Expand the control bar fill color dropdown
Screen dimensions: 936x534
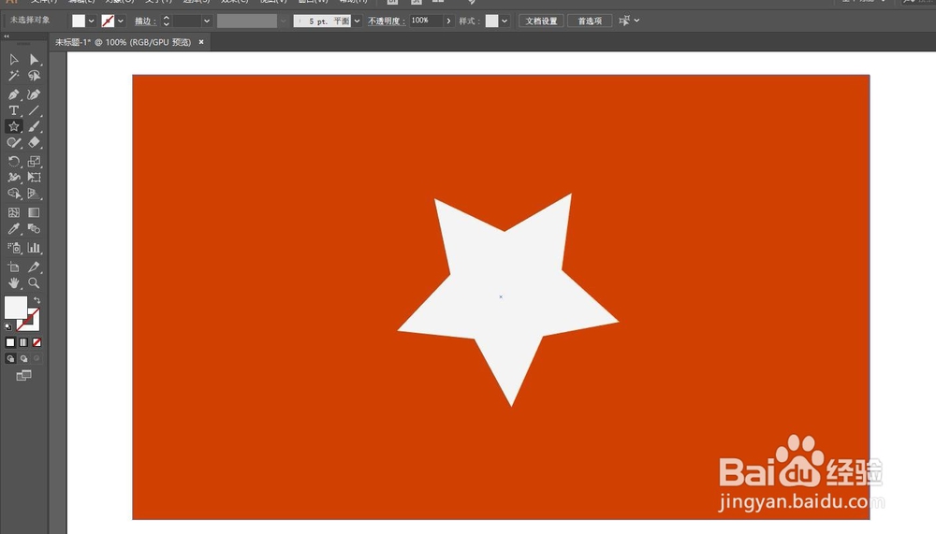pyautogui.click(x=92, y=21)
